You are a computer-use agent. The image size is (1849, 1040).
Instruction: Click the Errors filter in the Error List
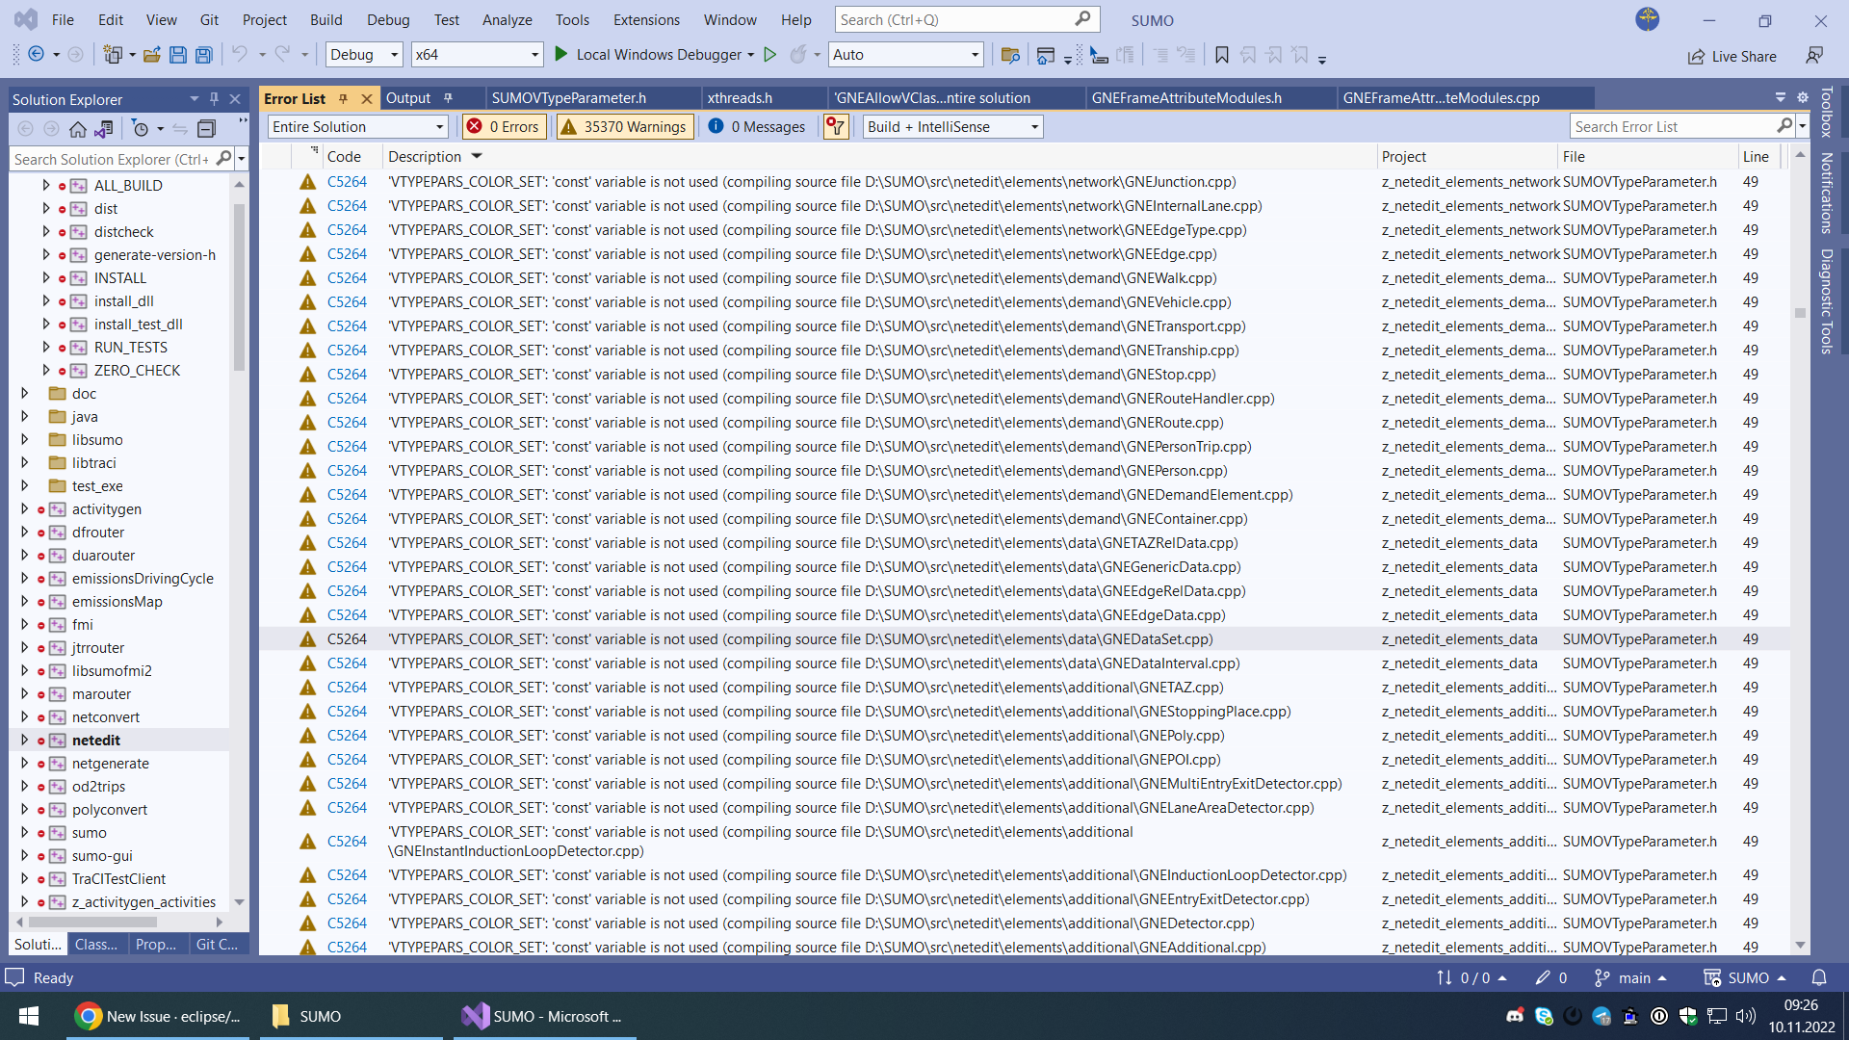(x=503, y=126)
